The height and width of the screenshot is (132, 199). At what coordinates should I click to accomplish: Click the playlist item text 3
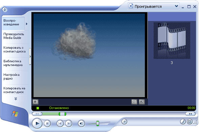click(x=172, y=63)
